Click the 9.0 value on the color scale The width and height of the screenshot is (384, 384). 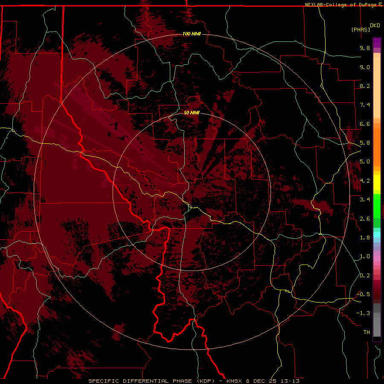coord(365,67)
